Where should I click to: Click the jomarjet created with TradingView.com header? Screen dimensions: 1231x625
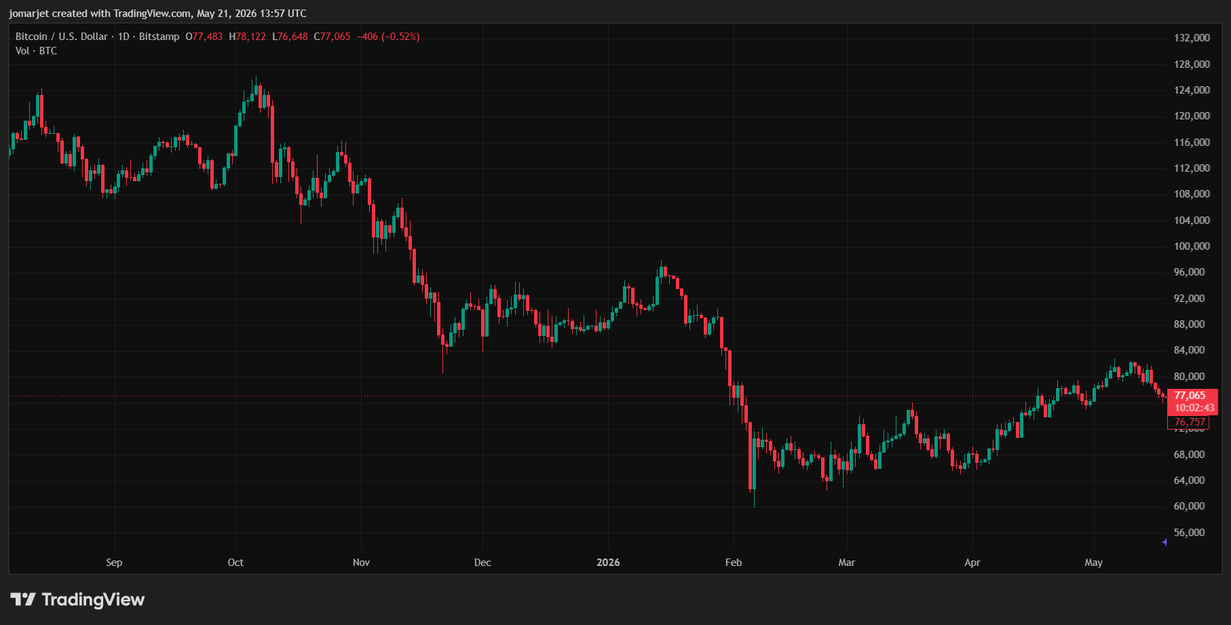pyautogui.click(x=157, y=14)
